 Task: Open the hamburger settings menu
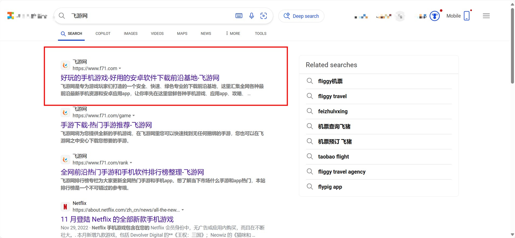click(x=486, y=16)
